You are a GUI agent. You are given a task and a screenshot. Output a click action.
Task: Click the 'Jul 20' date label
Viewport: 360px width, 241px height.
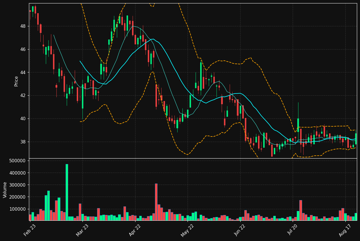click(293, 230)
